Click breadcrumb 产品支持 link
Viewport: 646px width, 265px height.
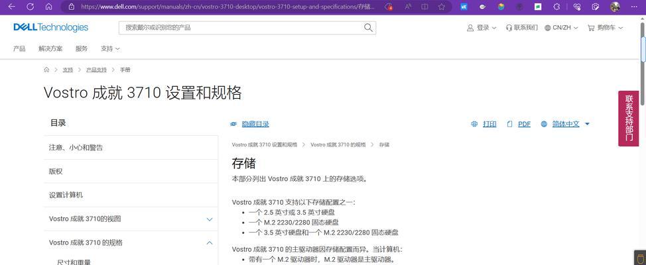tap(96, 70)
